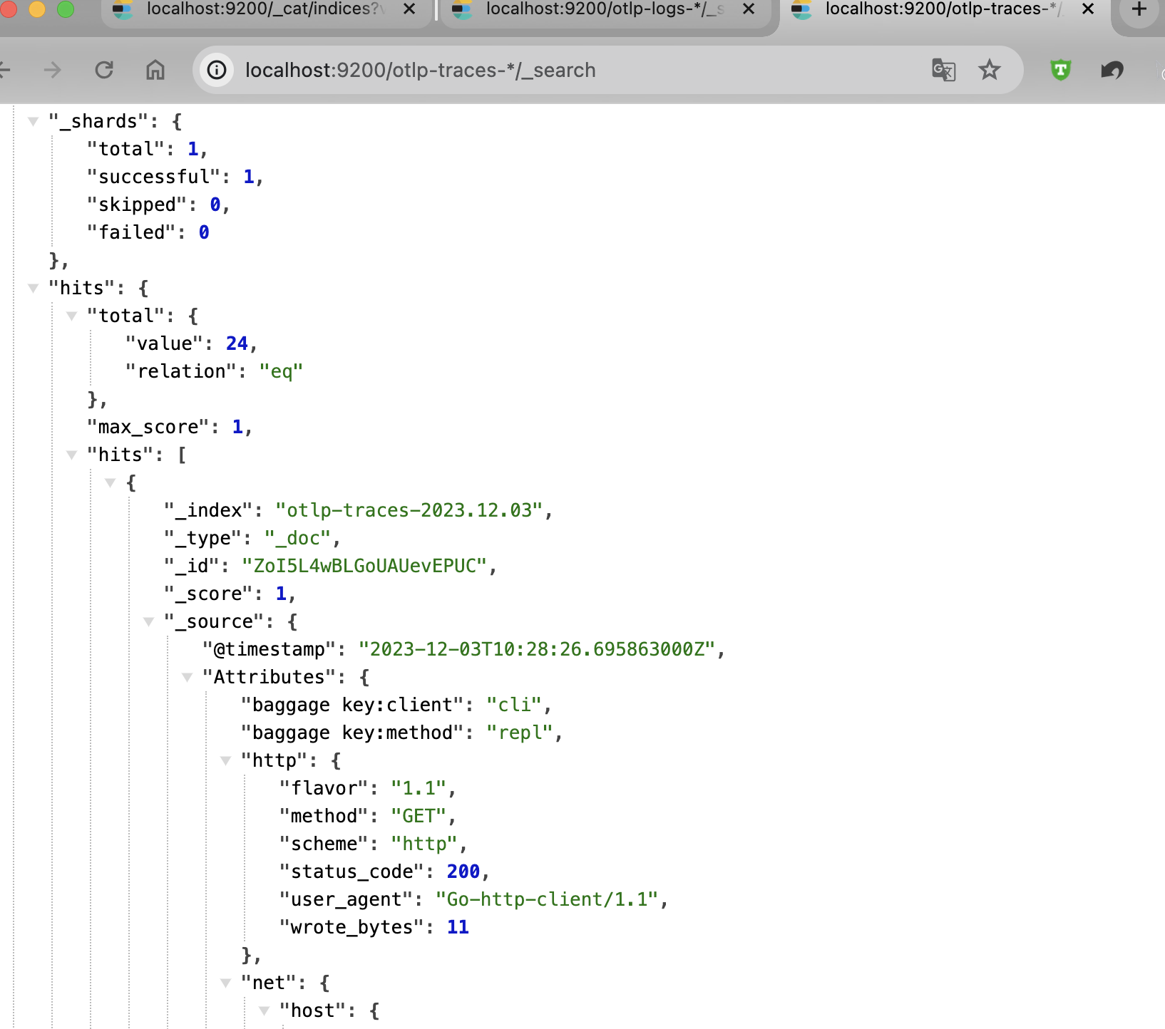
Task: Switch to the otlp-logs search tab
Action: pos(605,10)
